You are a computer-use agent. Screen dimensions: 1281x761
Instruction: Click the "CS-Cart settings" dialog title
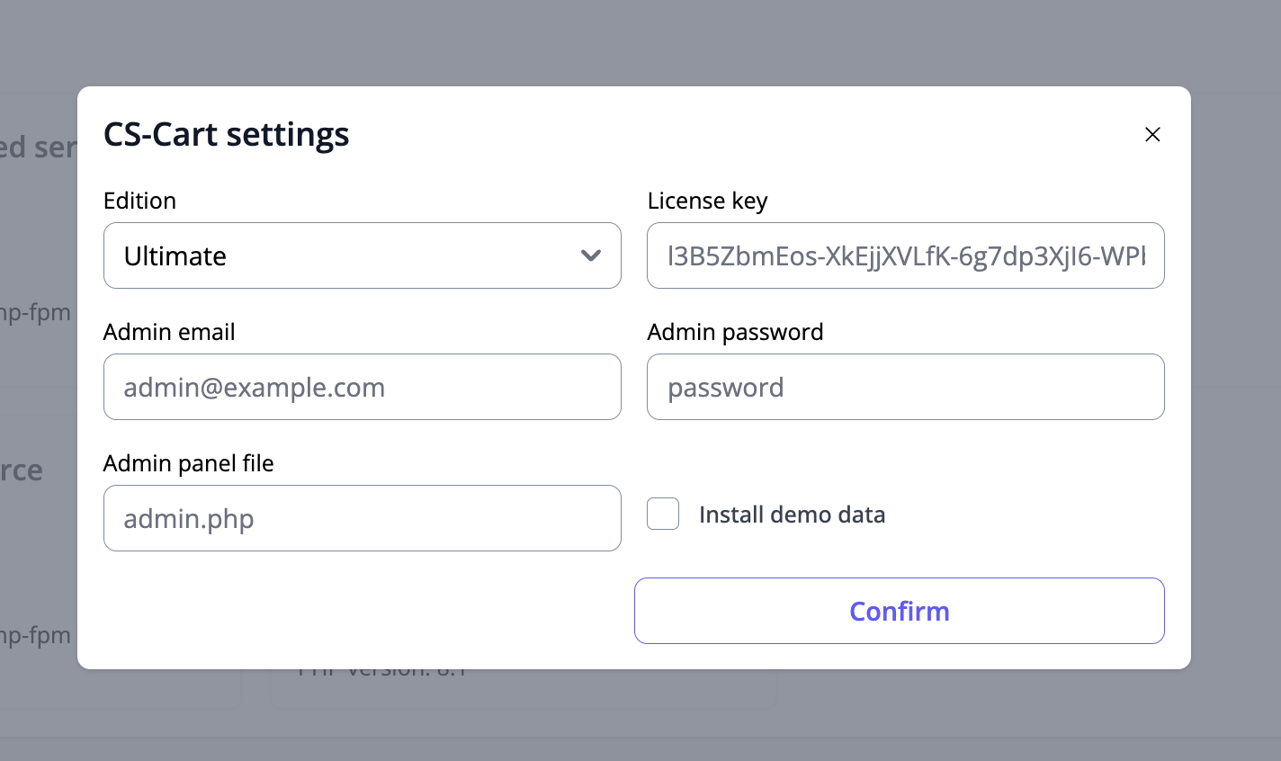(226, 135)
